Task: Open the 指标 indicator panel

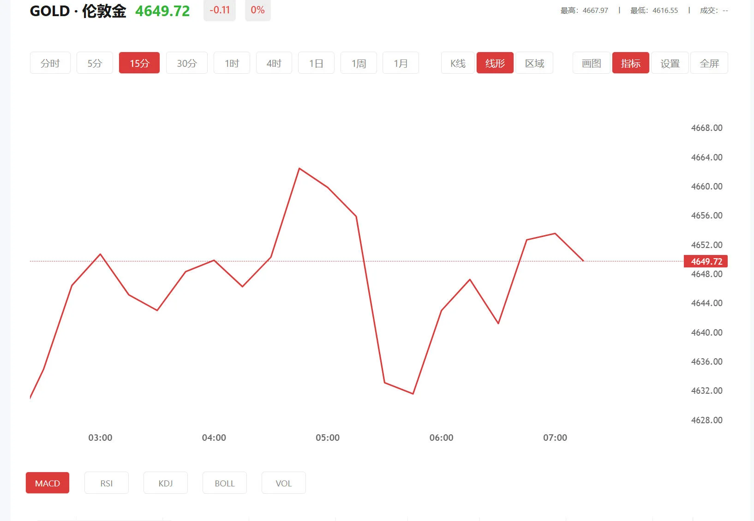Action: (x=630, y=63)
